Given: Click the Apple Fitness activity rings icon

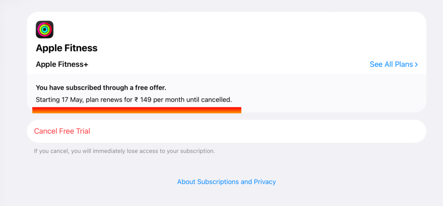Looking at the screenshot, I should pos(45,29).
